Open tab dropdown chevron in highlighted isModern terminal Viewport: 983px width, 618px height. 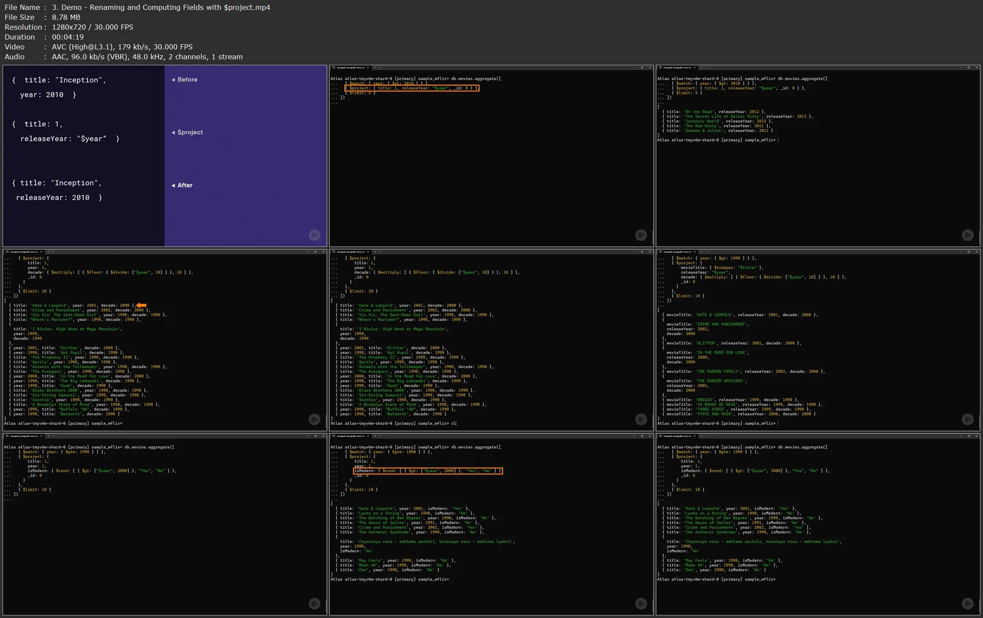coord(380,436)
